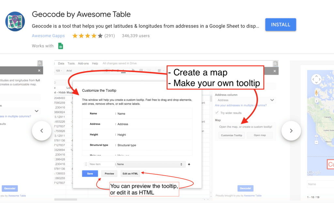Open the 123 number format dropdown
Viewport: 334px width, 203px height.
click(x=59, y=70)
